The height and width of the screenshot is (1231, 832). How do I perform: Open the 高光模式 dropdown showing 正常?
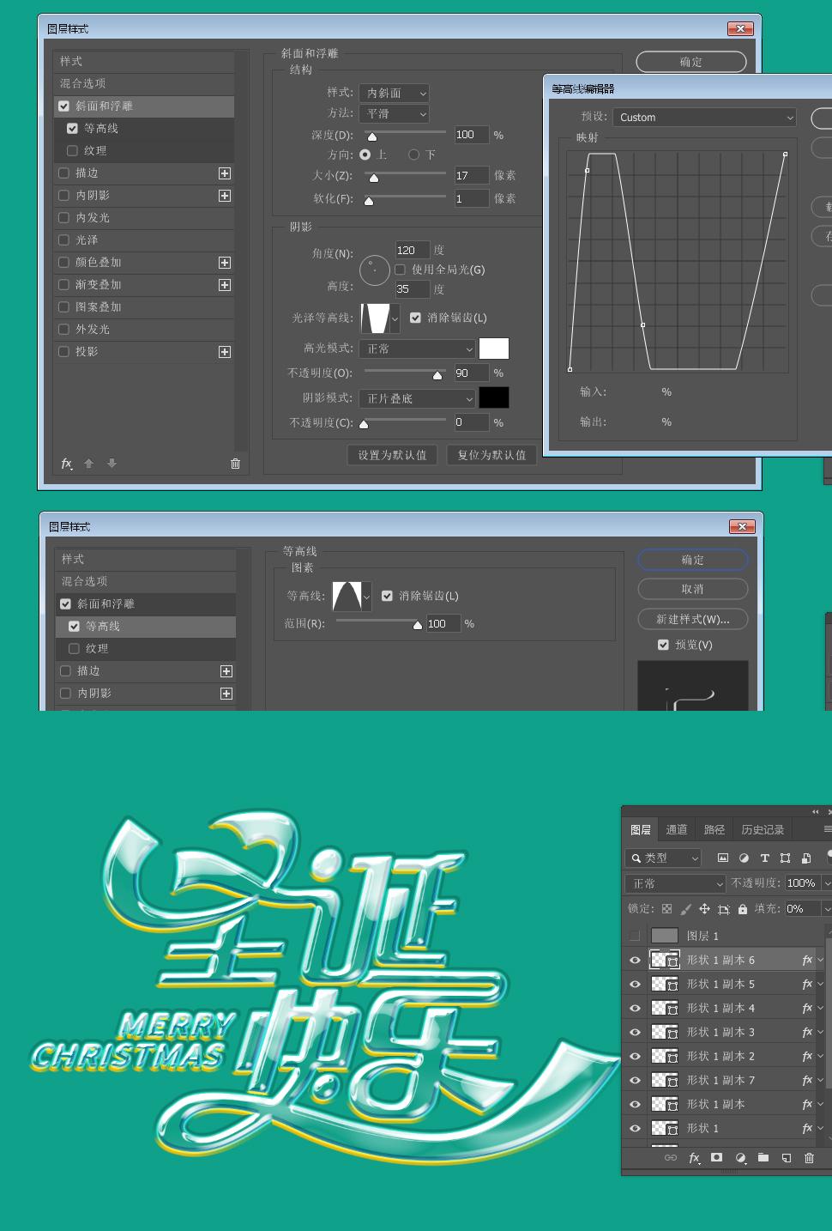point(417,349)
